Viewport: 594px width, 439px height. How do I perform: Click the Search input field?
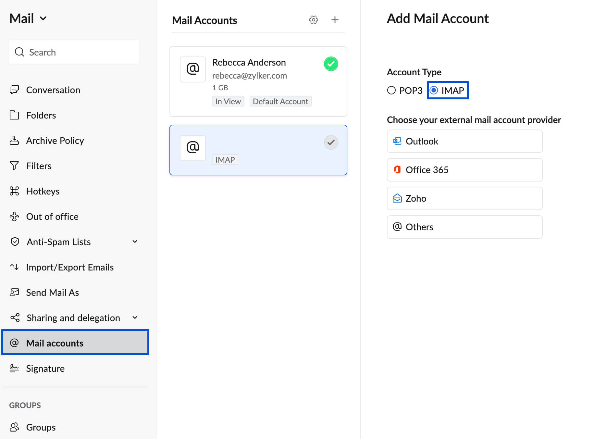(x=74, y=52)
